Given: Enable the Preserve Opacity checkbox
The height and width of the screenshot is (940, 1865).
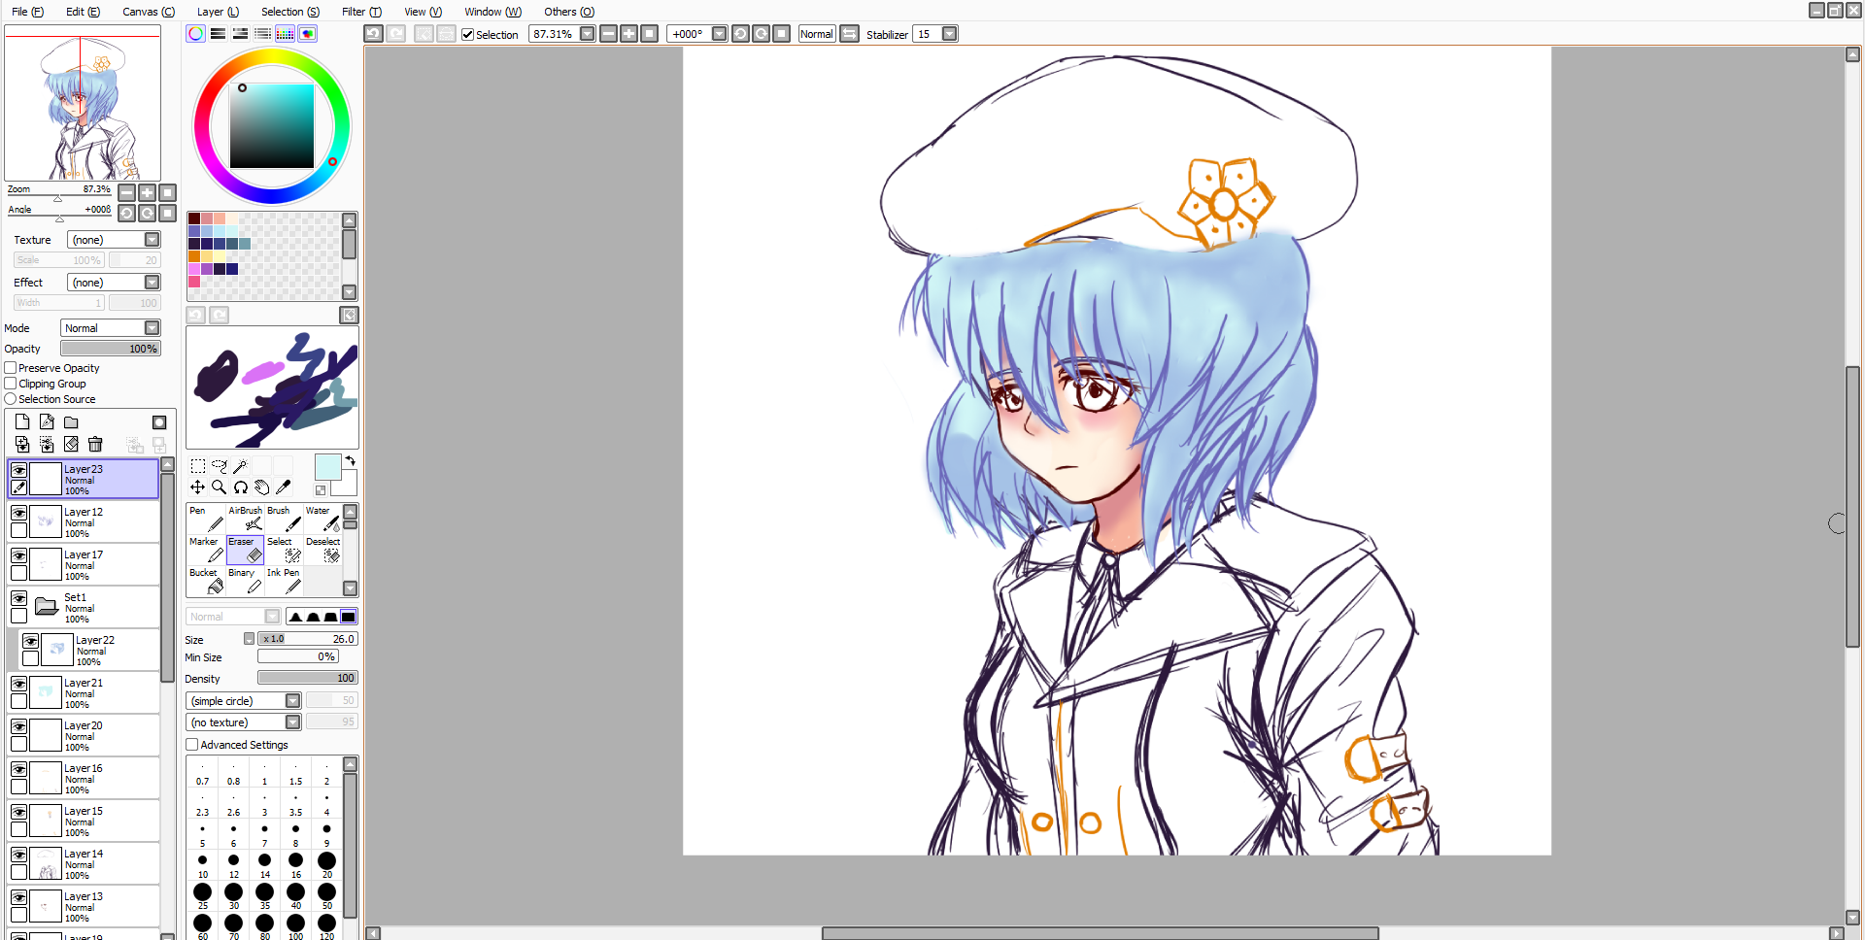Looking at the screenshot, I should pyautogui.click(x=11, y=368).
